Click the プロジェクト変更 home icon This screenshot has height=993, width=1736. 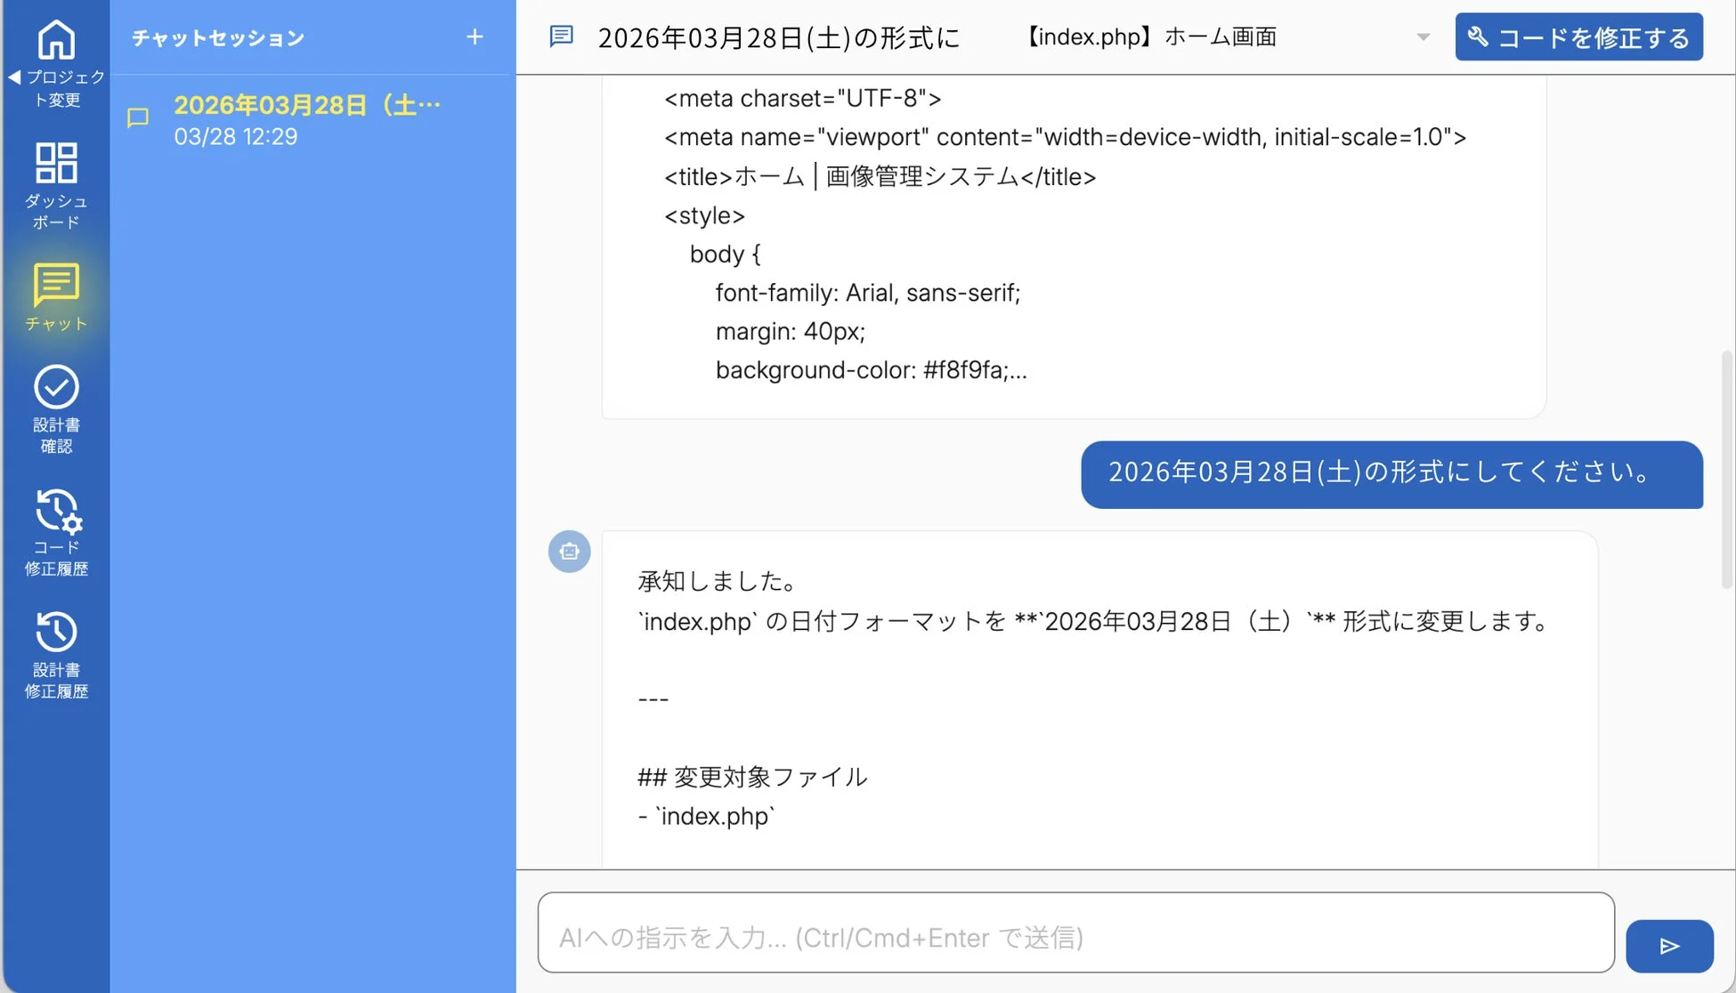pos(56,37)
